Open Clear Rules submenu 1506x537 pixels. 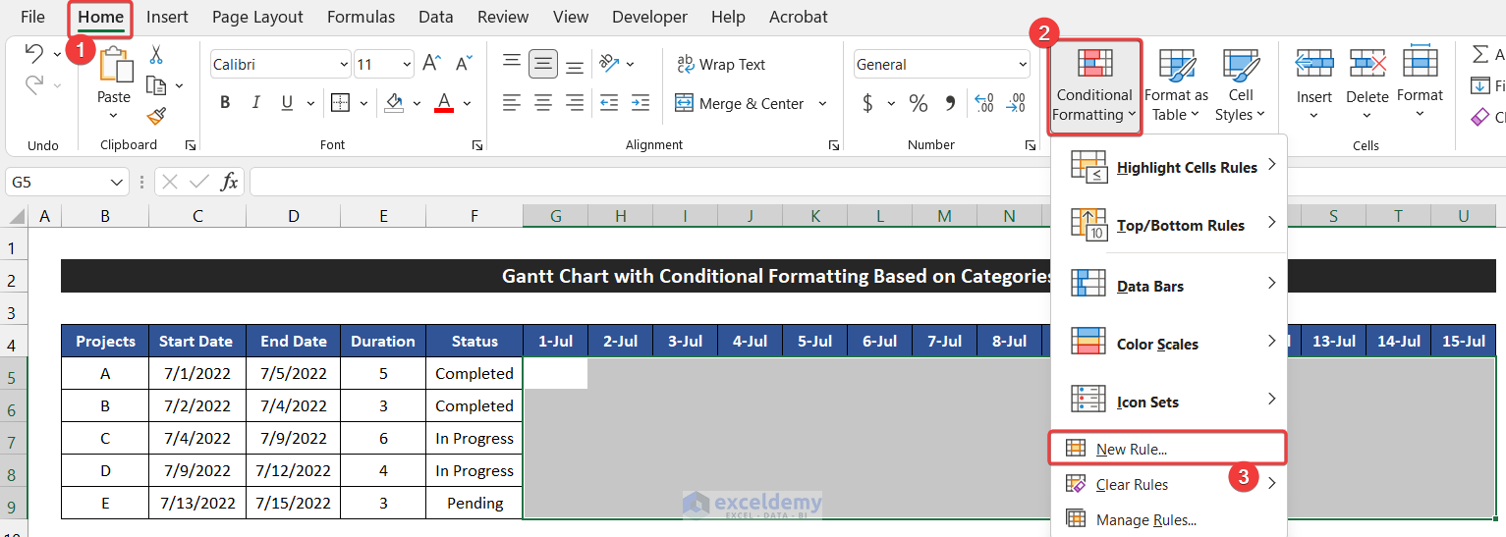coord(1169,483)
